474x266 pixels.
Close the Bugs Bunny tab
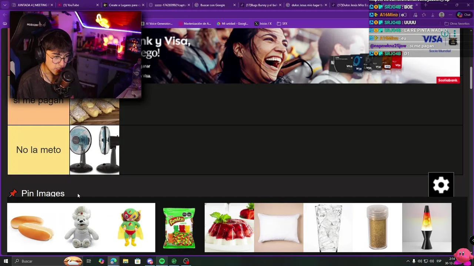(280, 5)
